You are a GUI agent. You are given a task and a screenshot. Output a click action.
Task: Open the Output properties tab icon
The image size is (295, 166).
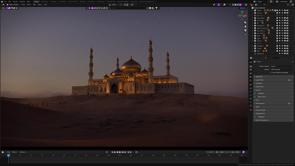pyautogui.click(x=251, y=70)
